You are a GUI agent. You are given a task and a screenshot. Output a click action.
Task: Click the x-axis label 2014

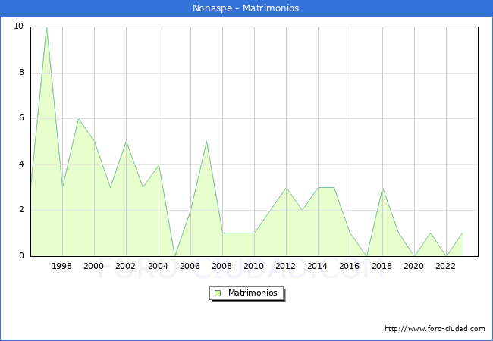pos(318,266)
